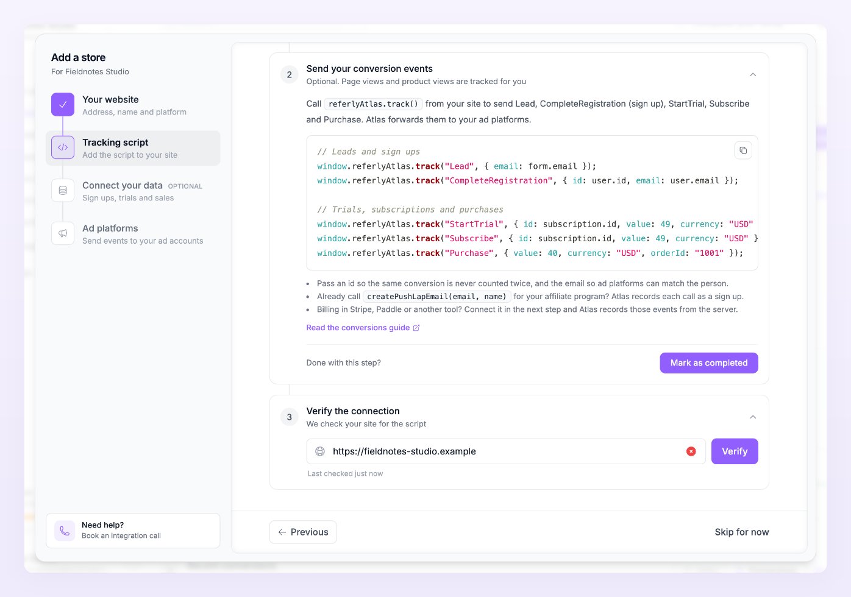Go to Connect your data step
Image resolution: width=851 pixels, height=597 pixels.
(x=133, y=191)
